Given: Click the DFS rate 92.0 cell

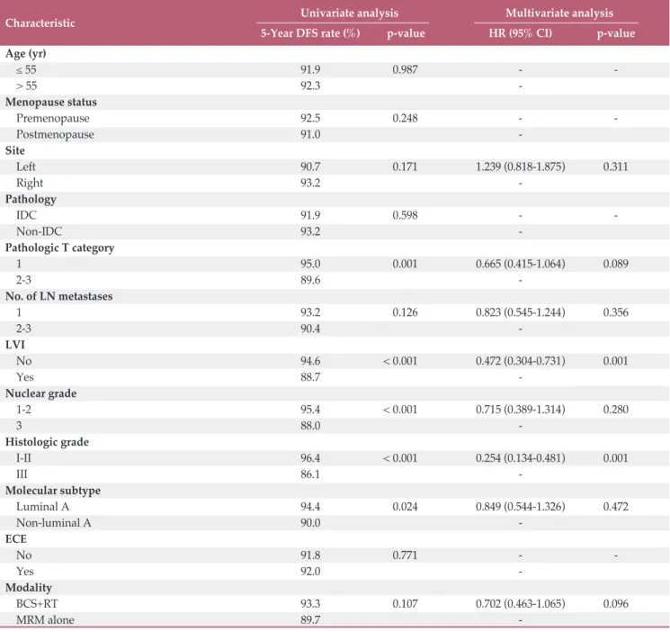Looking at the screenshot, I should [x=310, y=572].
